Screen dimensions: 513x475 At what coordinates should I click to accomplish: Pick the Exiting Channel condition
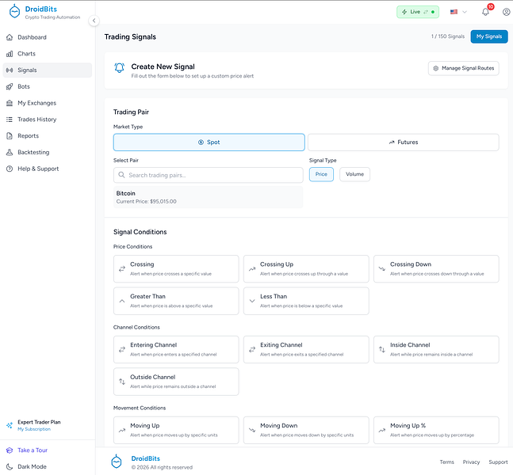pos(306,350)
